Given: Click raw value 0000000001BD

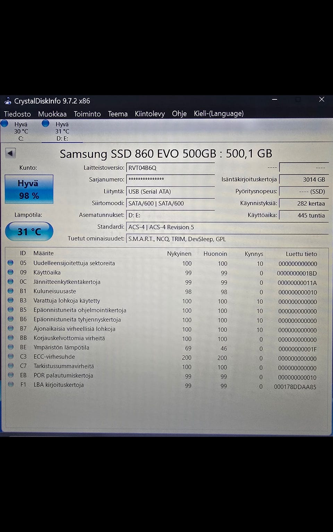Looking at the screenshot, I should point(297,273).
